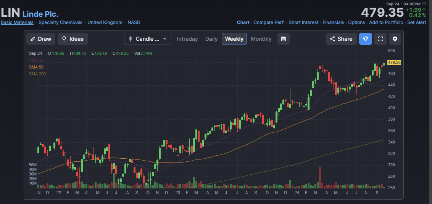
Task: Open the United Kingdom country link
Action: pyautogui.click(x=105, y=22)
